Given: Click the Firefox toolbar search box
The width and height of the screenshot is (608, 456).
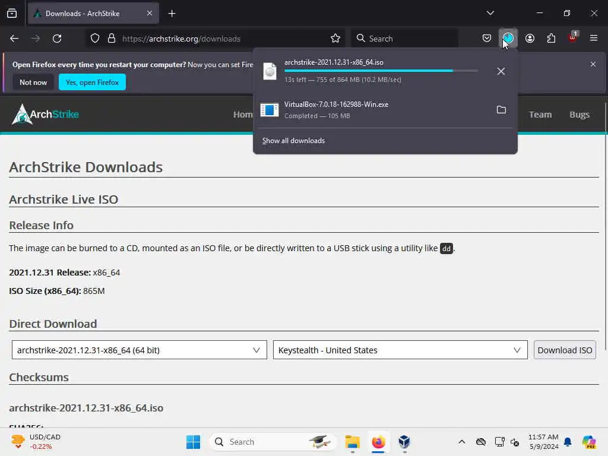Looking at the screenshot, I should [x=405, y=39].
